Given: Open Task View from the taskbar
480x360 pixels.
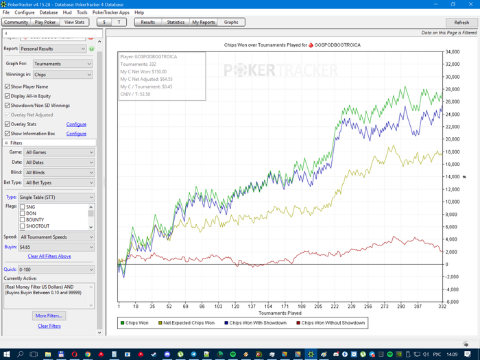Looking at the screenshot, I should click(34, 355).
